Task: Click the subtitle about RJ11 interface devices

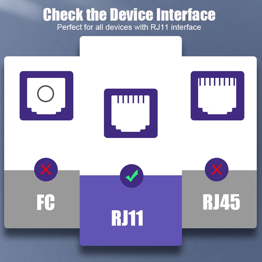Action: tap(129, 27)
